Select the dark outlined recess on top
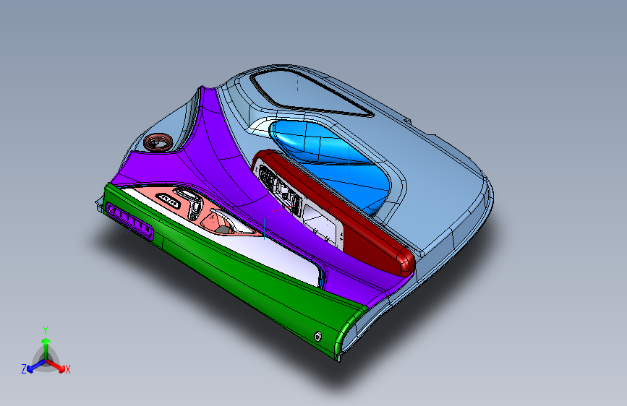Screen dimensions: 627x406 click(310, 92)
